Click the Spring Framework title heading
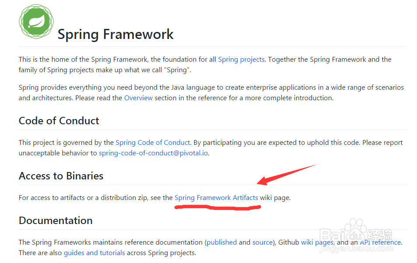The width and height of the screenshot is (417, 263). point(116,35)
